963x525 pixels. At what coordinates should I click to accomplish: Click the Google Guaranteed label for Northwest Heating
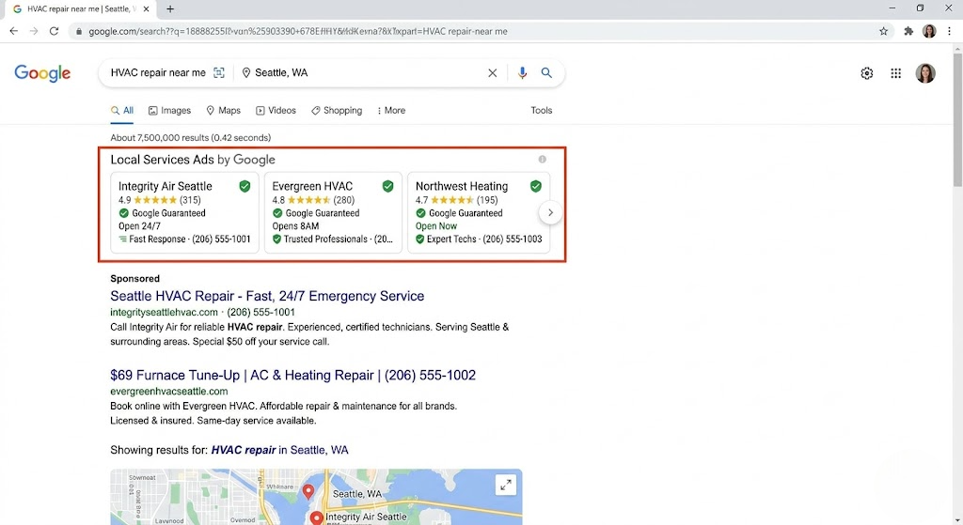pyautogui.click(x=459, y=213)
